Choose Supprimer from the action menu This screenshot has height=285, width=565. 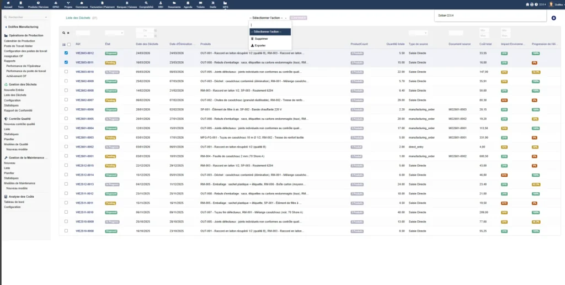pos(262,39)
